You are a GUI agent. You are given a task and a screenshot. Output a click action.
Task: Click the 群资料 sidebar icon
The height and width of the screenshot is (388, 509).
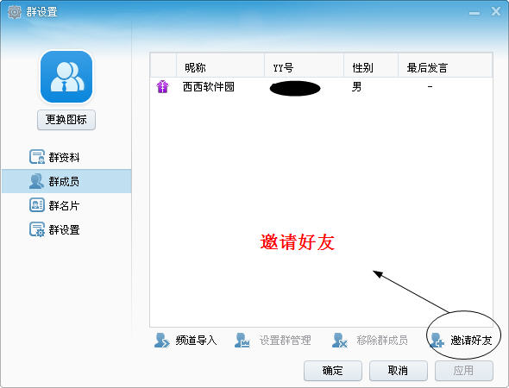[x=37, y=157]
